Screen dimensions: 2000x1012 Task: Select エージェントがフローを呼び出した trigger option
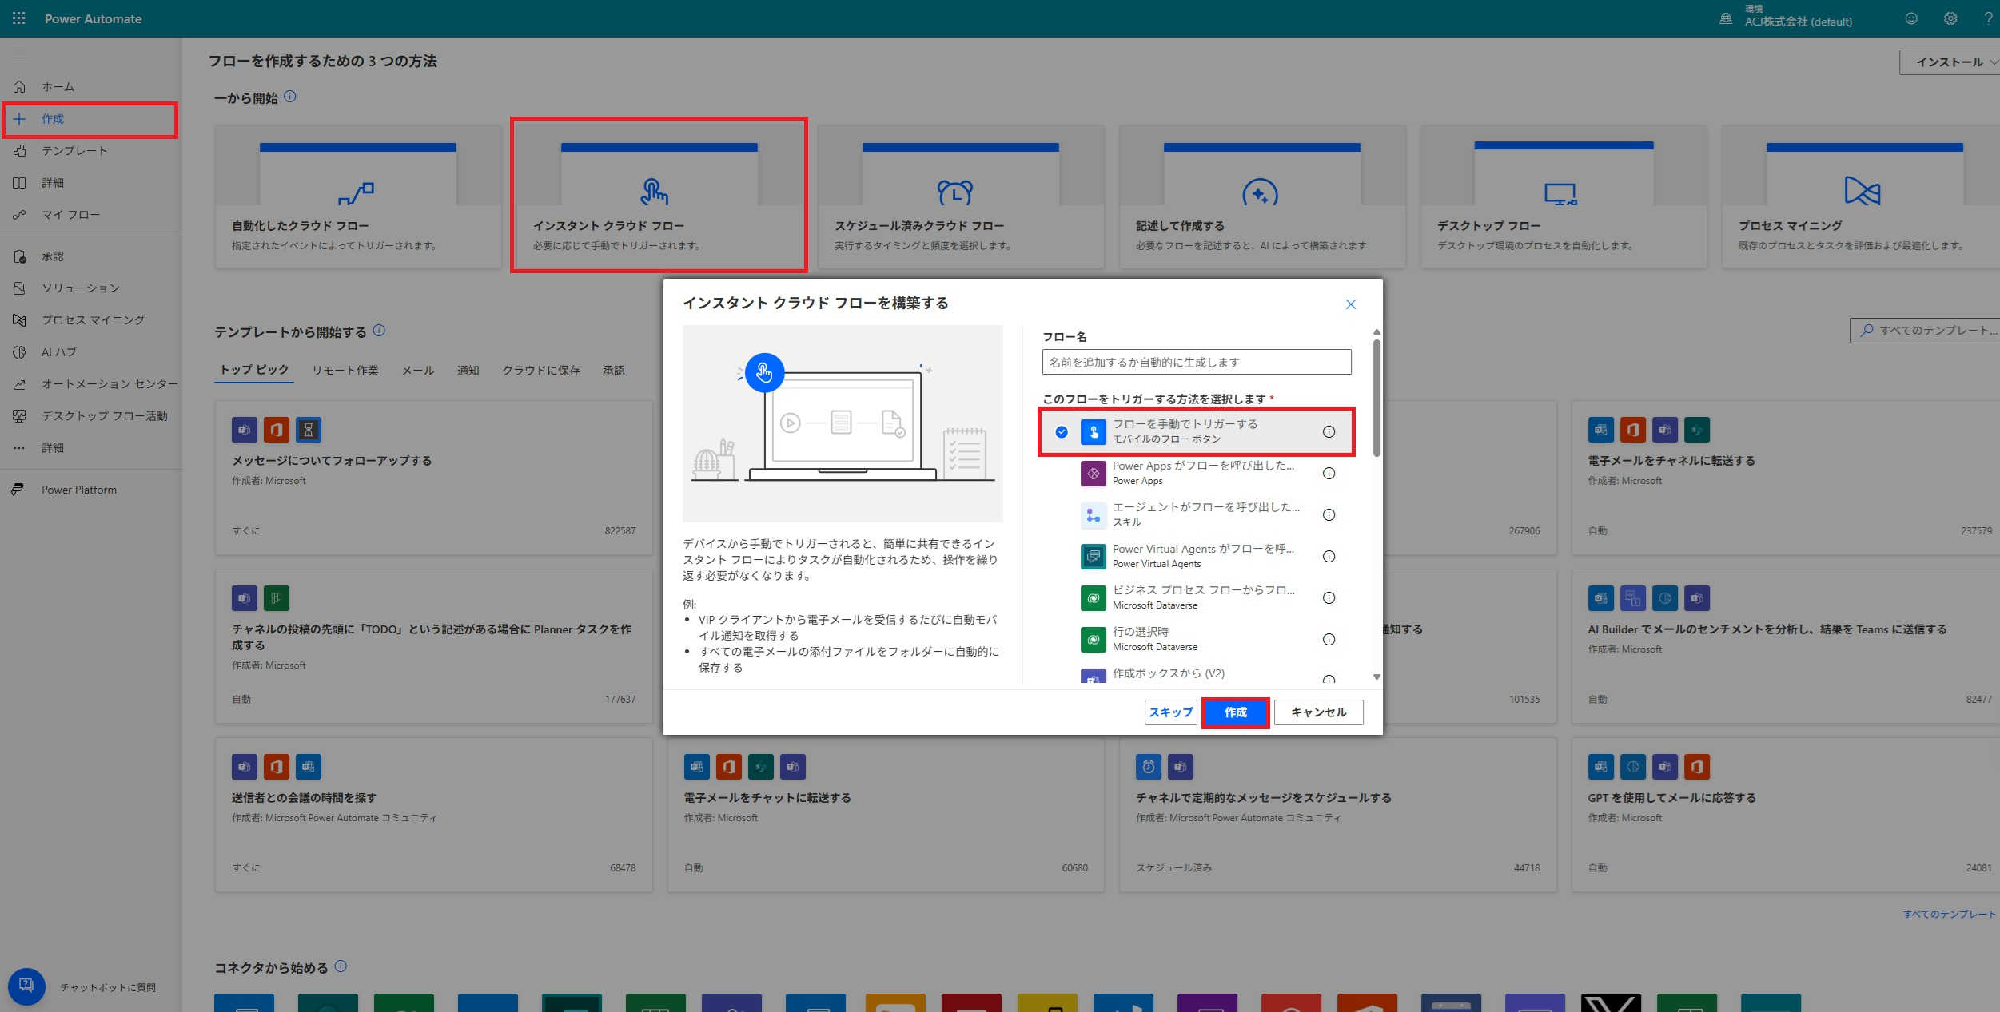1197,514
